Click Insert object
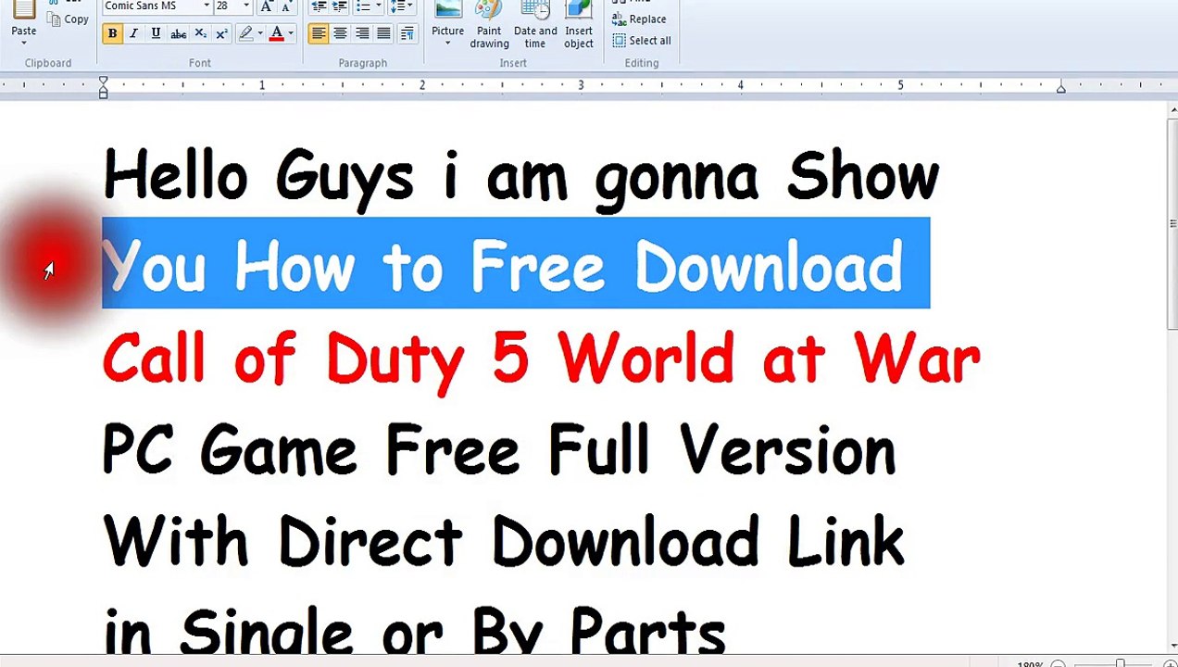The image size is (1178, 667). point(579,24)
